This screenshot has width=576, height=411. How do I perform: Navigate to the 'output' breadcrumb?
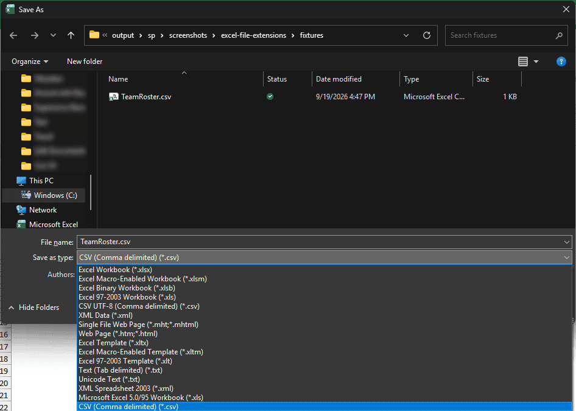pos(123,35)
